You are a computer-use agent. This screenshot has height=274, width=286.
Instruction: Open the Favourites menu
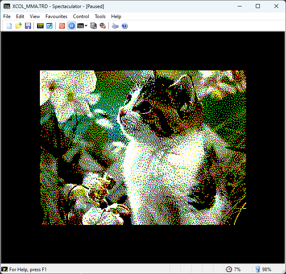pyautogui.click(x=56, y=16)
